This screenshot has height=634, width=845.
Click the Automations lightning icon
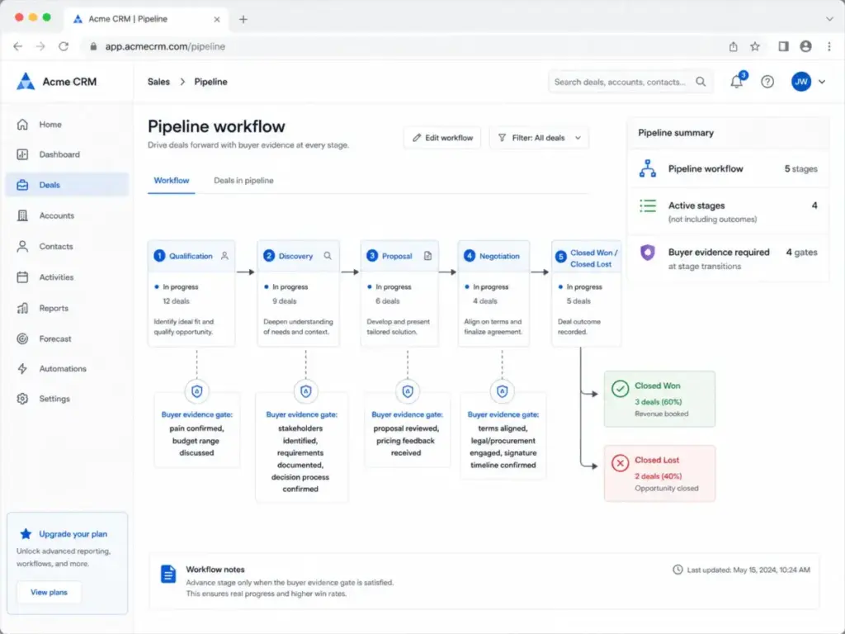tap(22, 369)
